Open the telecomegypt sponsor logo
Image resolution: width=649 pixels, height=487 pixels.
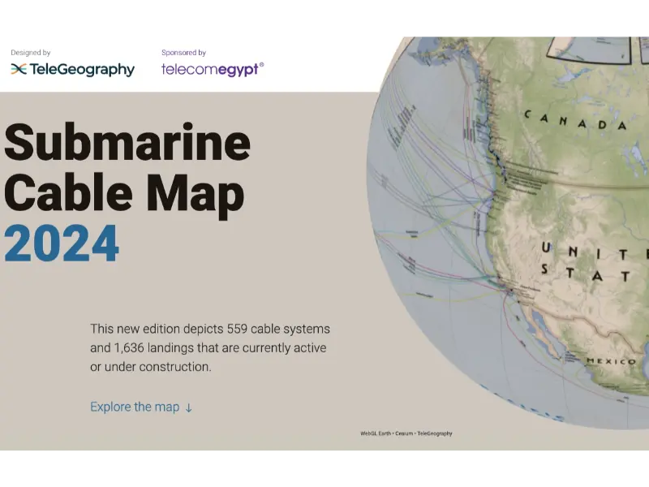[x=213, y=69]
